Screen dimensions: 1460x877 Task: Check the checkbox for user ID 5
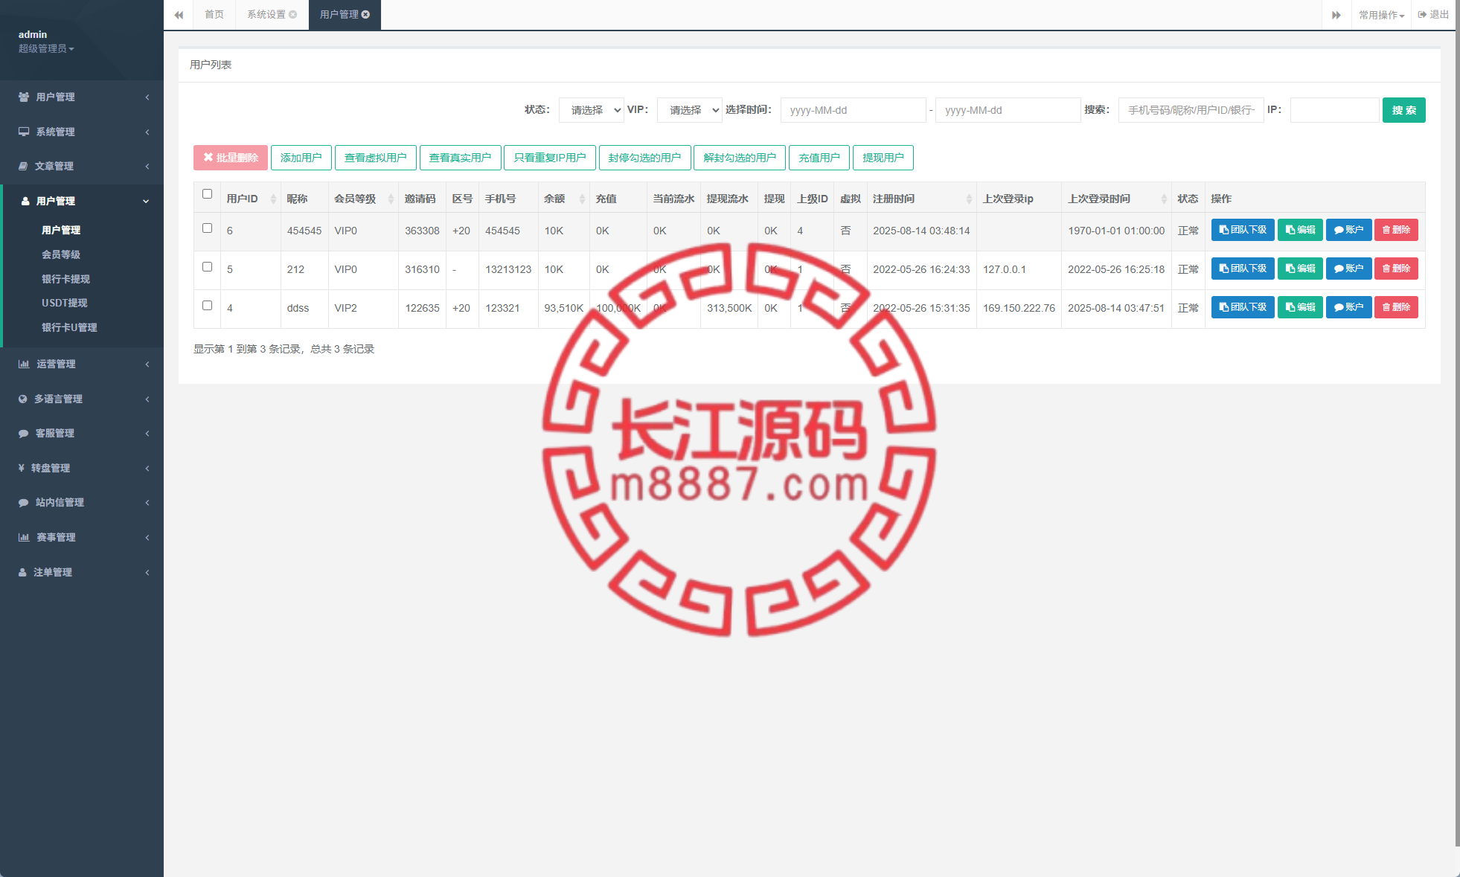[208, 267]
